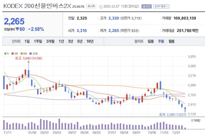Image resolution: width=205 pixels, height=139 pixels.
Task: Click the 거래량 volume legend marker
Action: [196, 120]
